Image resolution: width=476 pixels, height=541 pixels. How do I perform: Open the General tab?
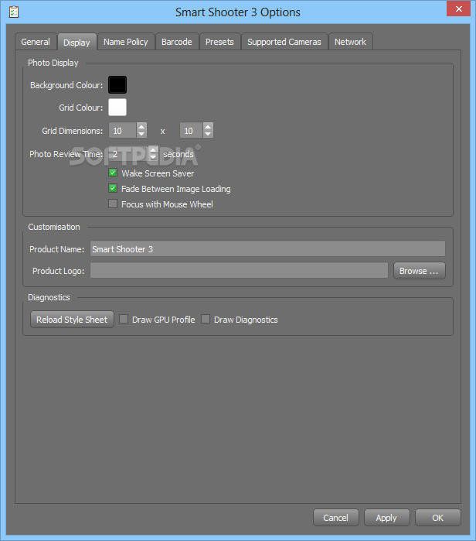(x=36, y=42)
